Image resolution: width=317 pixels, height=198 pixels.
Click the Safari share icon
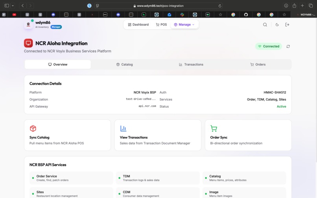294,5
